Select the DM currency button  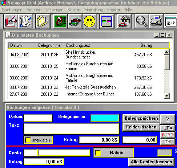click(168, 142)
